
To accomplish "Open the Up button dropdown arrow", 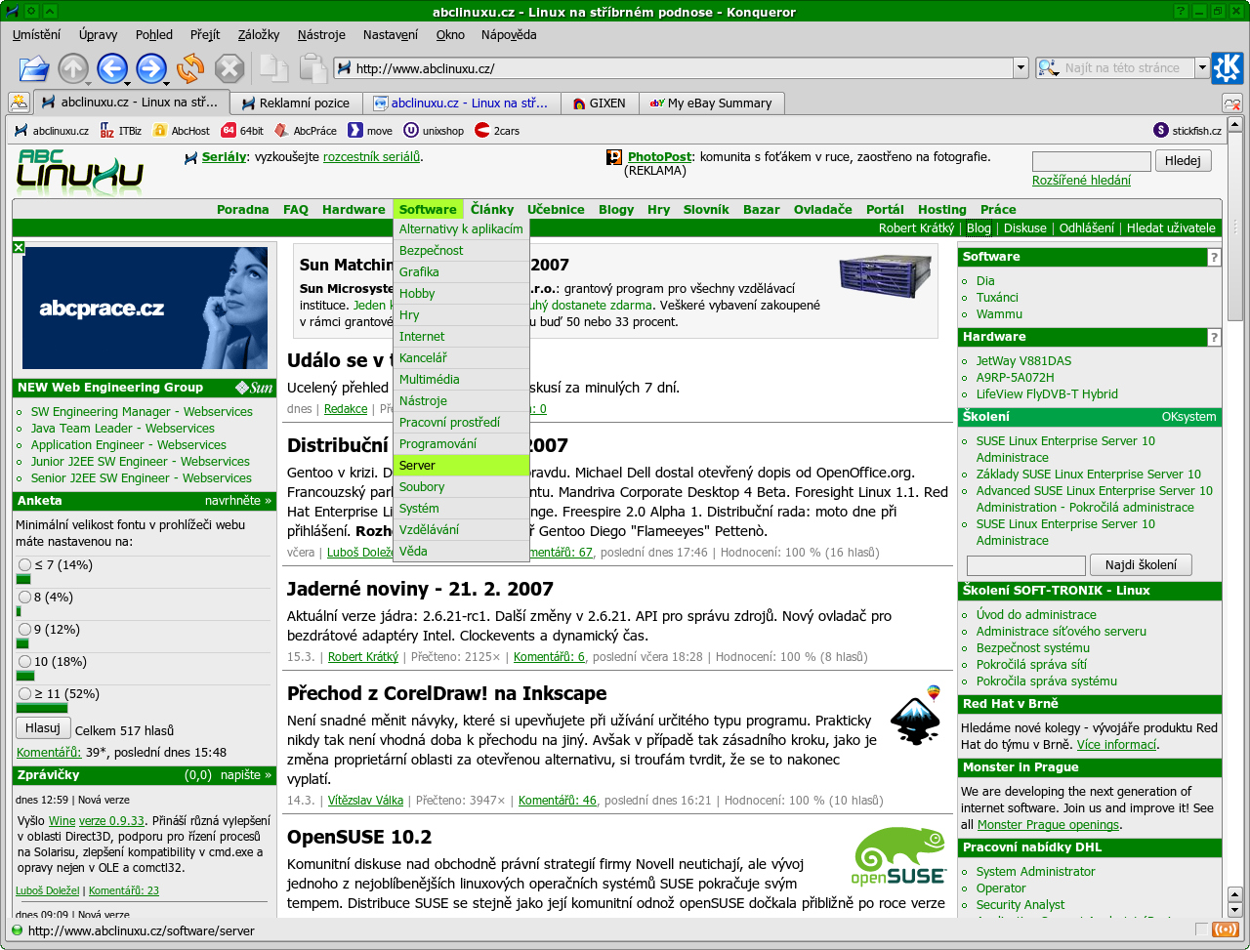I will click(x=88, y=82).
